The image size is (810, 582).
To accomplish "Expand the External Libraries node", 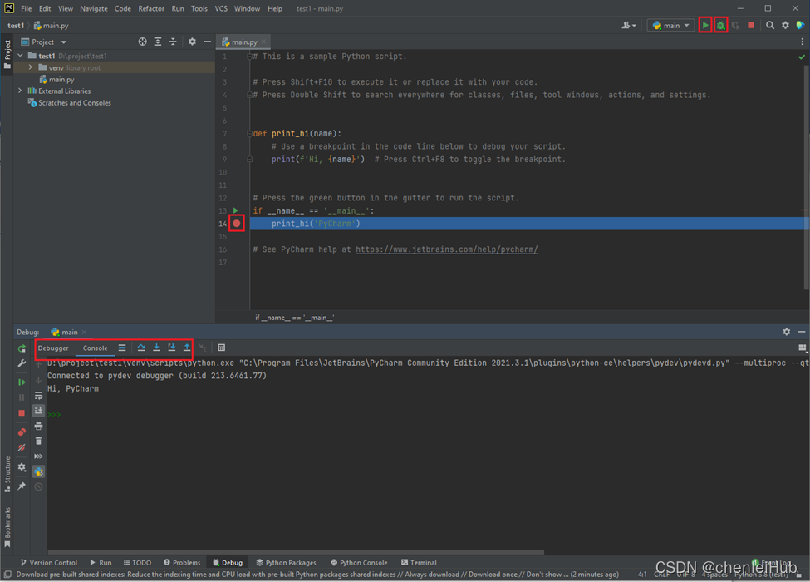I will [21, 91].
